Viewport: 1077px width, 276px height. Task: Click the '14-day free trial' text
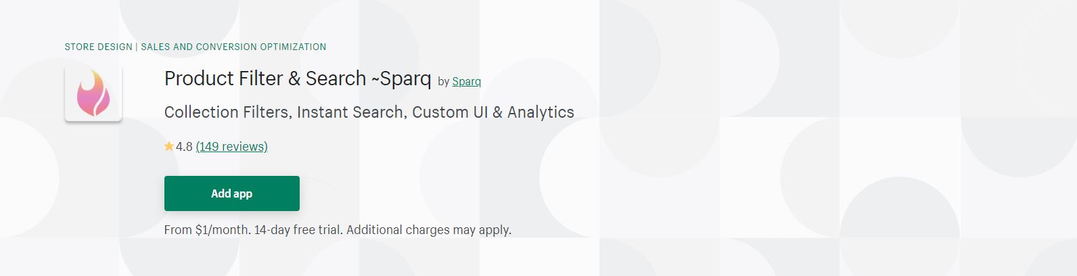point(297,230)
